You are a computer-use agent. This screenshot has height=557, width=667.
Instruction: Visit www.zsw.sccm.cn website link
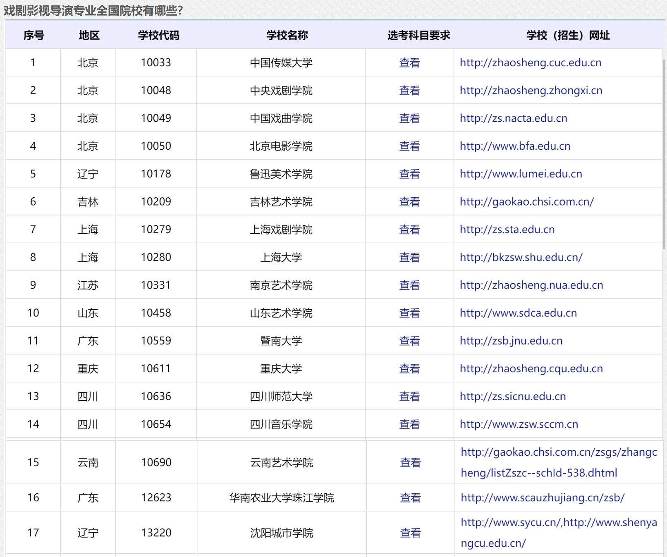point(519,424)
